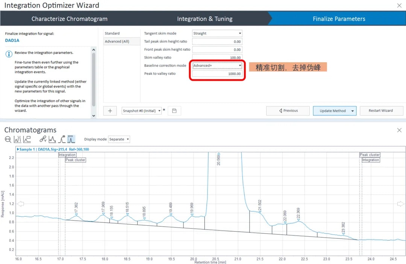Screen dimensions: 406x264
Task: Open the Baseline correction mode dropdown
Action: click(217, 66)
